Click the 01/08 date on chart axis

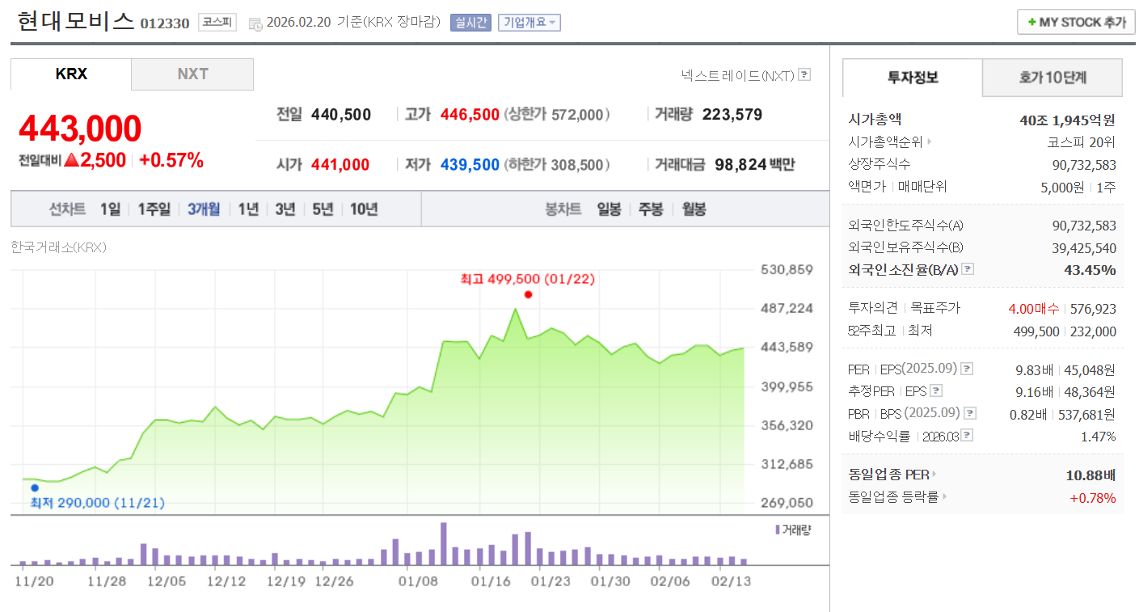point(418,580)
